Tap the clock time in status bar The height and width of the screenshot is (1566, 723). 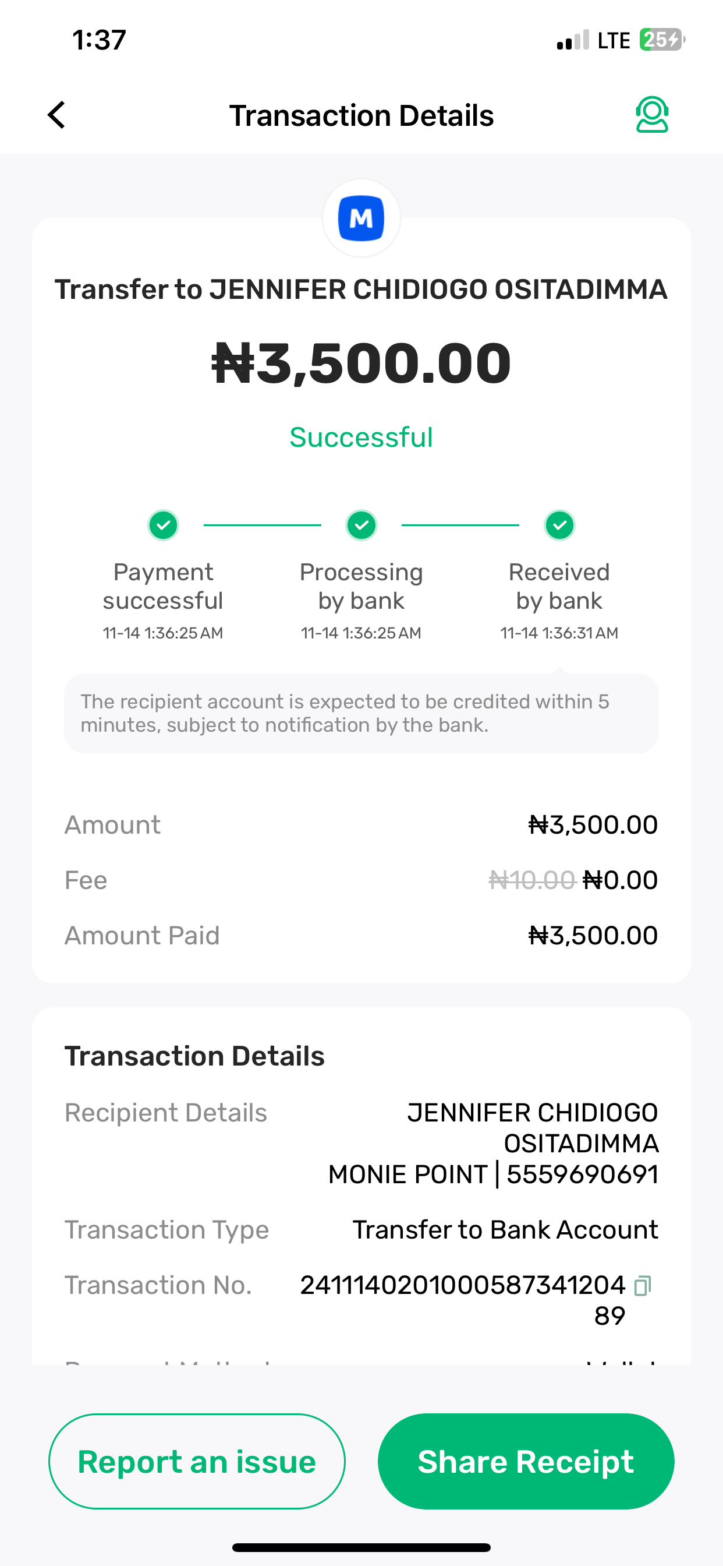tap(99, 40)
